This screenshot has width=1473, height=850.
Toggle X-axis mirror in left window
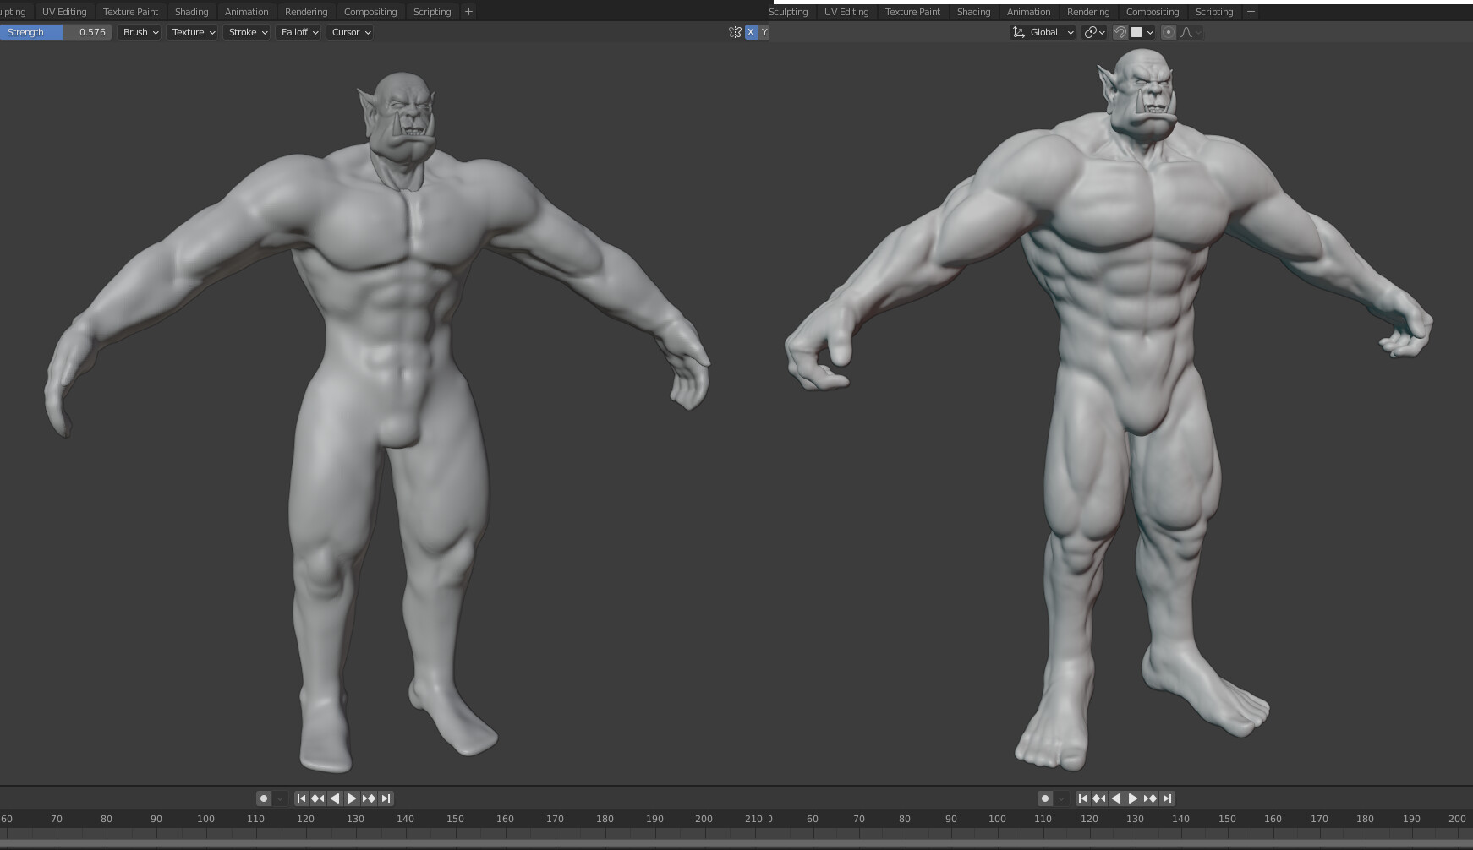click(x=751, y=32)
